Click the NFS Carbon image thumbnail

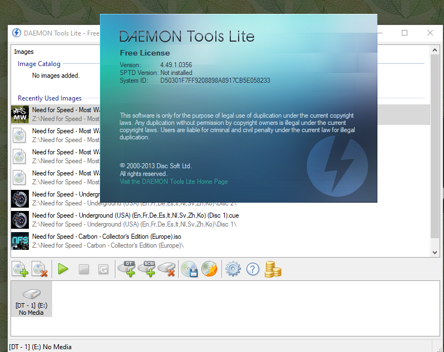[20, 241]
